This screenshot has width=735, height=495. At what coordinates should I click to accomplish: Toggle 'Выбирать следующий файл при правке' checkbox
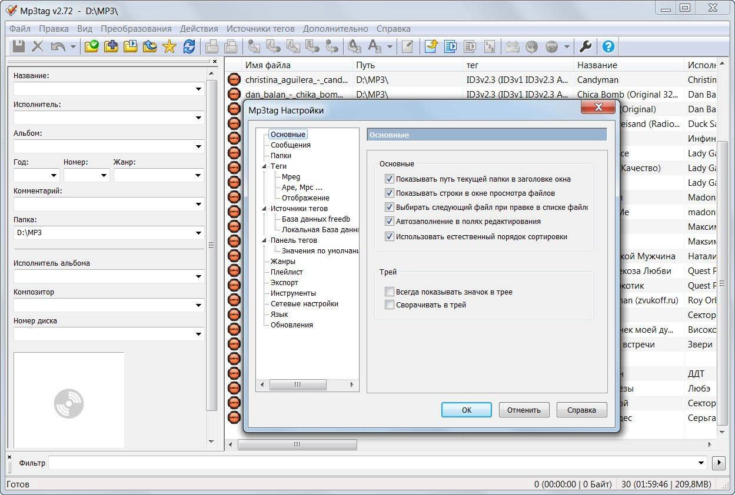point(389,207)
